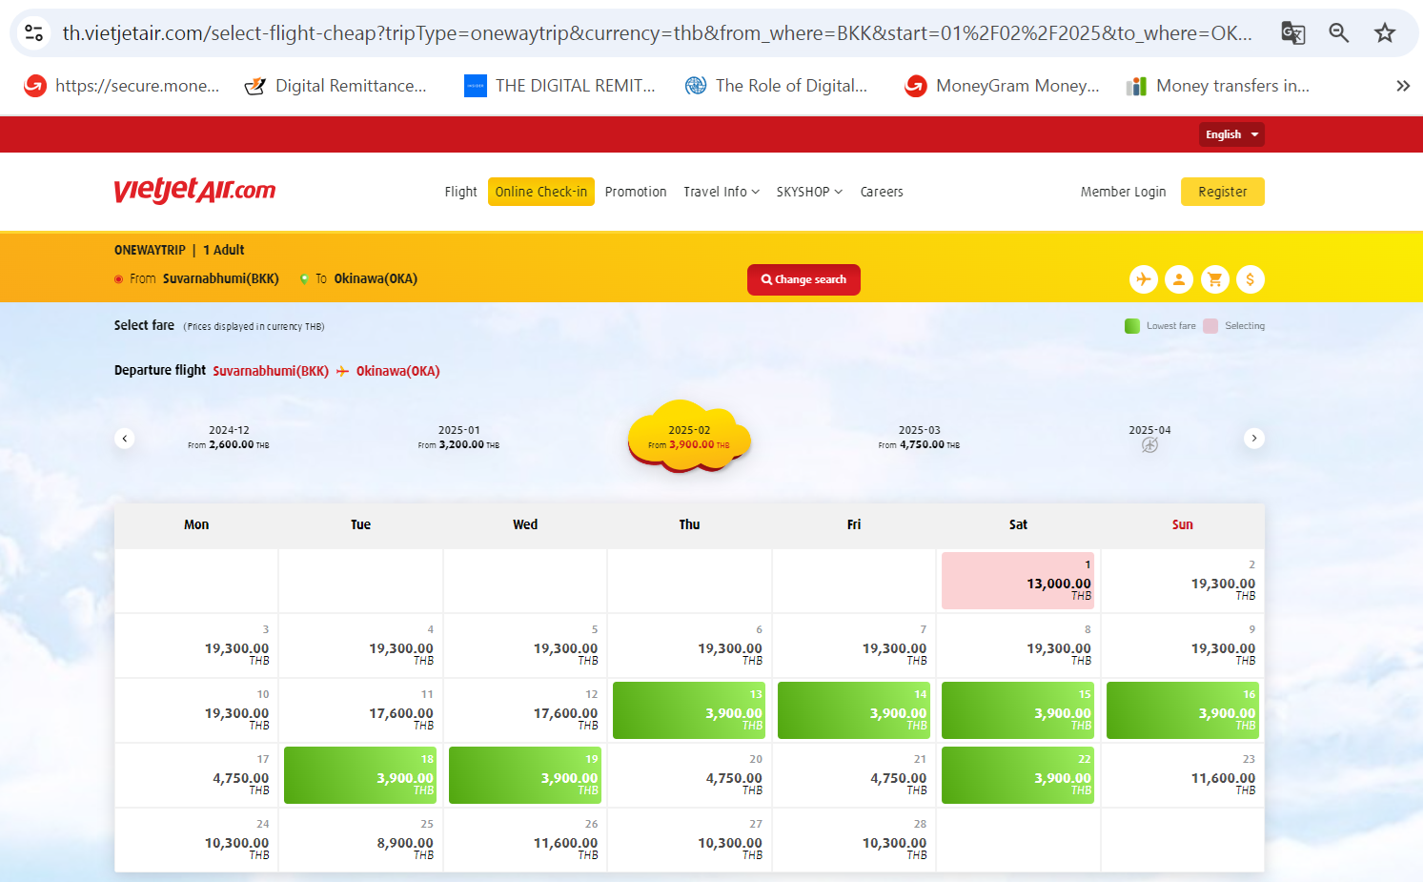Open the secure.mone... bookmark

(121, 86)
